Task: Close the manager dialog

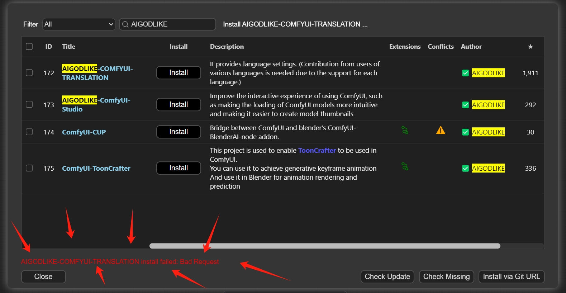Action: click(43, 277)
